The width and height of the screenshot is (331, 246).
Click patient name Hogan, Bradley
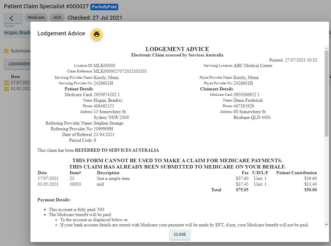click(108, 100)
